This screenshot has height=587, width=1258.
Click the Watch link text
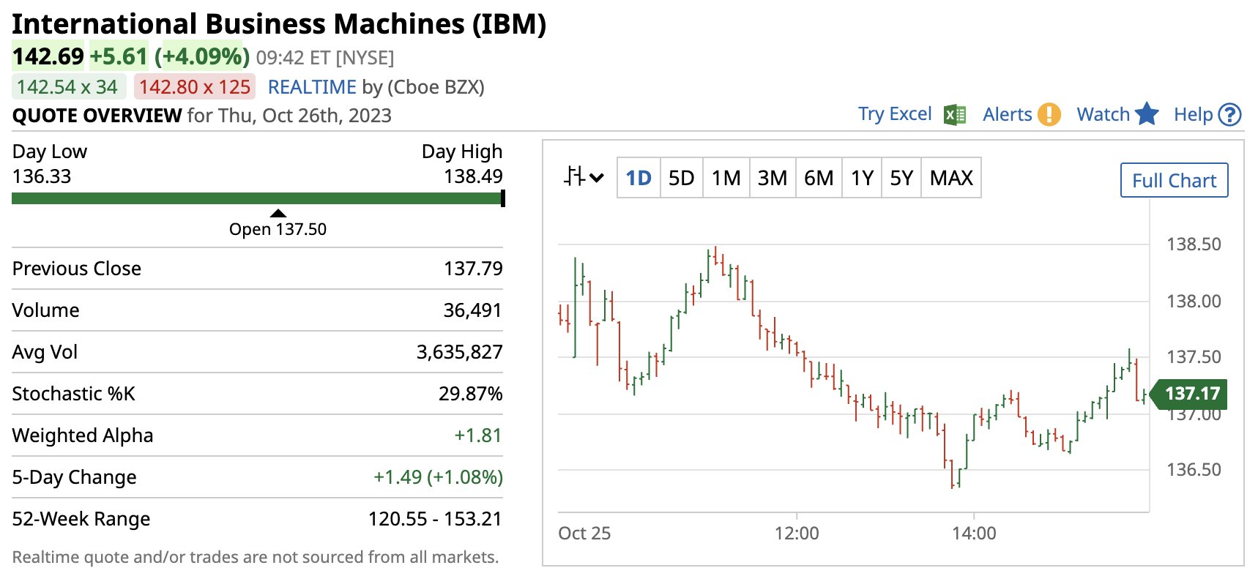1103,114
